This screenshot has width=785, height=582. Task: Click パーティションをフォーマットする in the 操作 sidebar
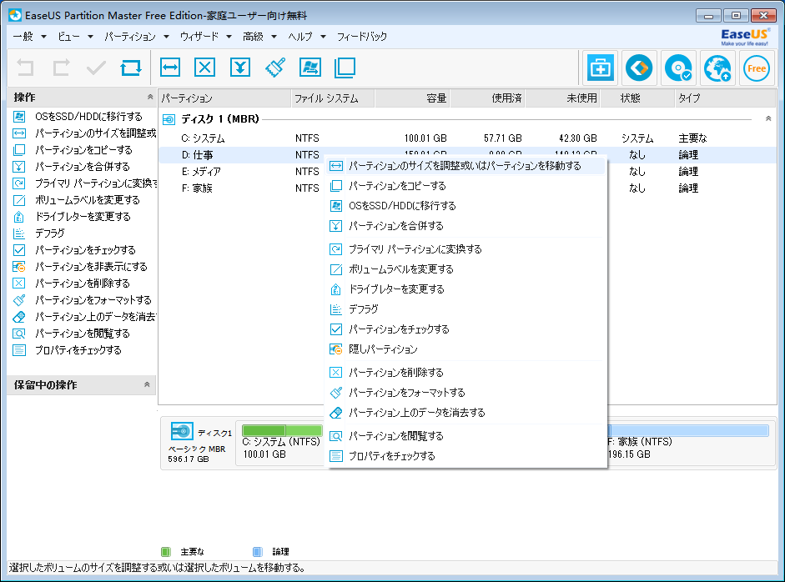click(x=93, y=300)
